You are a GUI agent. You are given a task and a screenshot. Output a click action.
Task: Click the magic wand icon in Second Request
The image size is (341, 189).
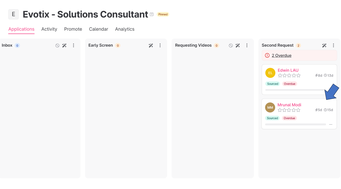click(324, 46)
